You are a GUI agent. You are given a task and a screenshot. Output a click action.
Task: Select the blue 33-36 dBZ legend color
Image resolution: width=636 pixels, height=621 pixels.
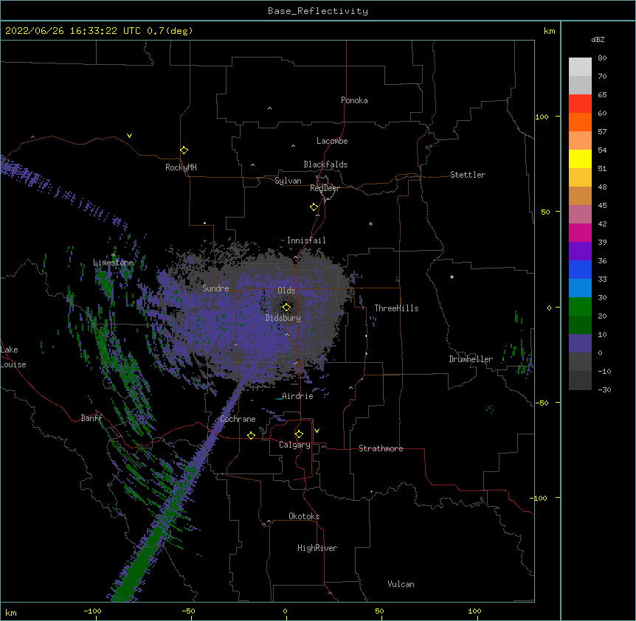click(580, 269)
